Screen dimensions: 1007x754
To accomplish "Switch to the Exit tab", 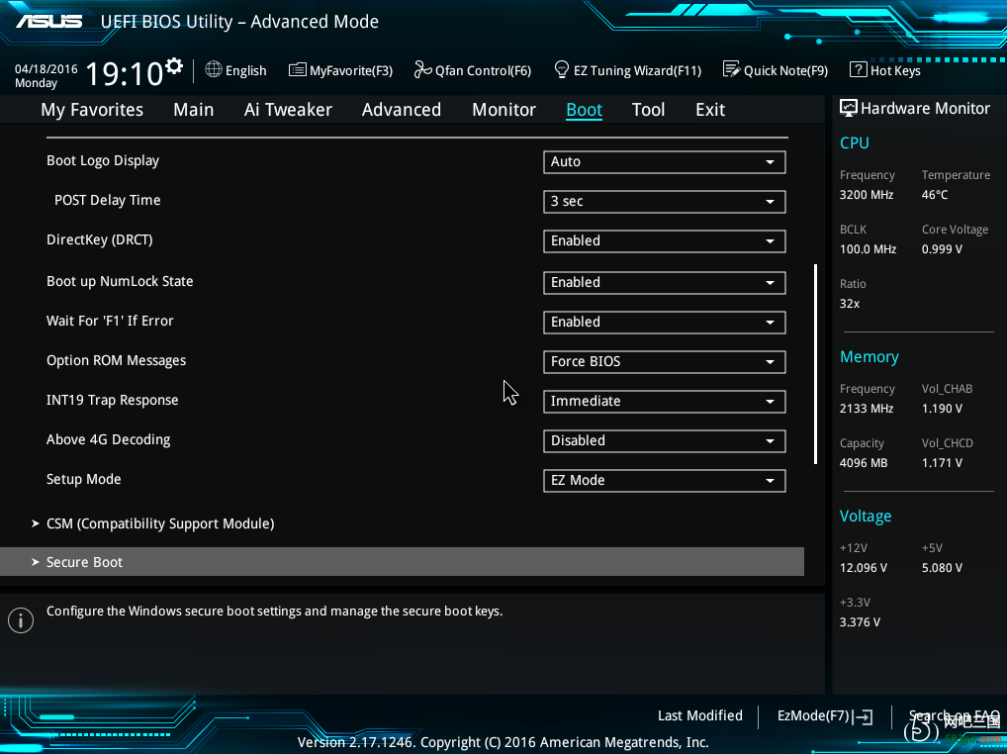I will [710, 110].
